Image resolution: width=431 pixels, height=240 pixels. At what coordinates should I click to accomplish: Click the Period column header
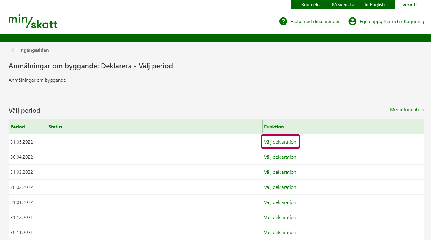click(x=18, y=127)
